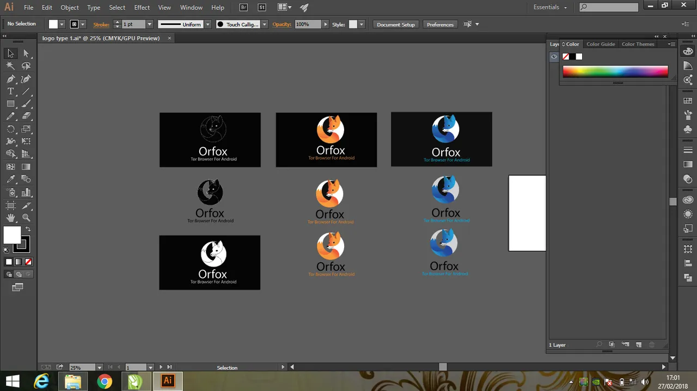Select the Gradient tool in toolbox
This screenshot has height=391, width=697.
tap(26, 167)
